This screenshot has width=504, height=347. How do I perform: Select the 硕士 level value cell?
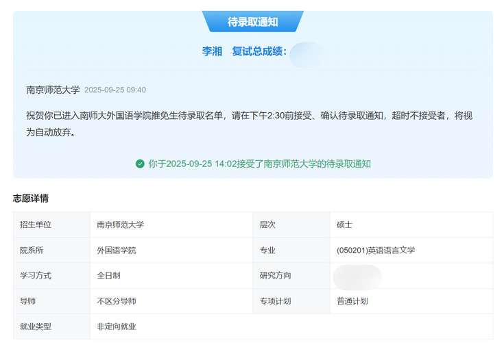click(344, 224)
